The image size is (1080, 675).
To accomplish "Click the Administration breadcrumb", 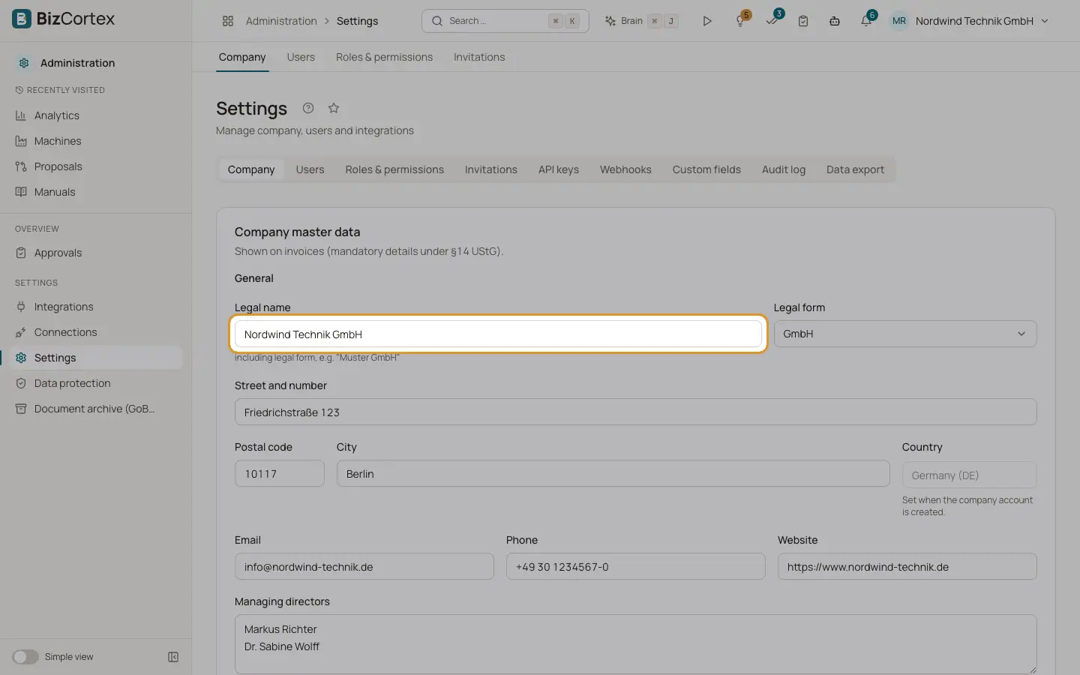I will [281, 21].
